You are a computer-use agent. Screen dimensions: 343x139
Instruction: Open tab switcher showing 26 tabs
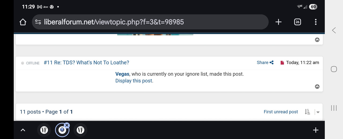[297, 22]
